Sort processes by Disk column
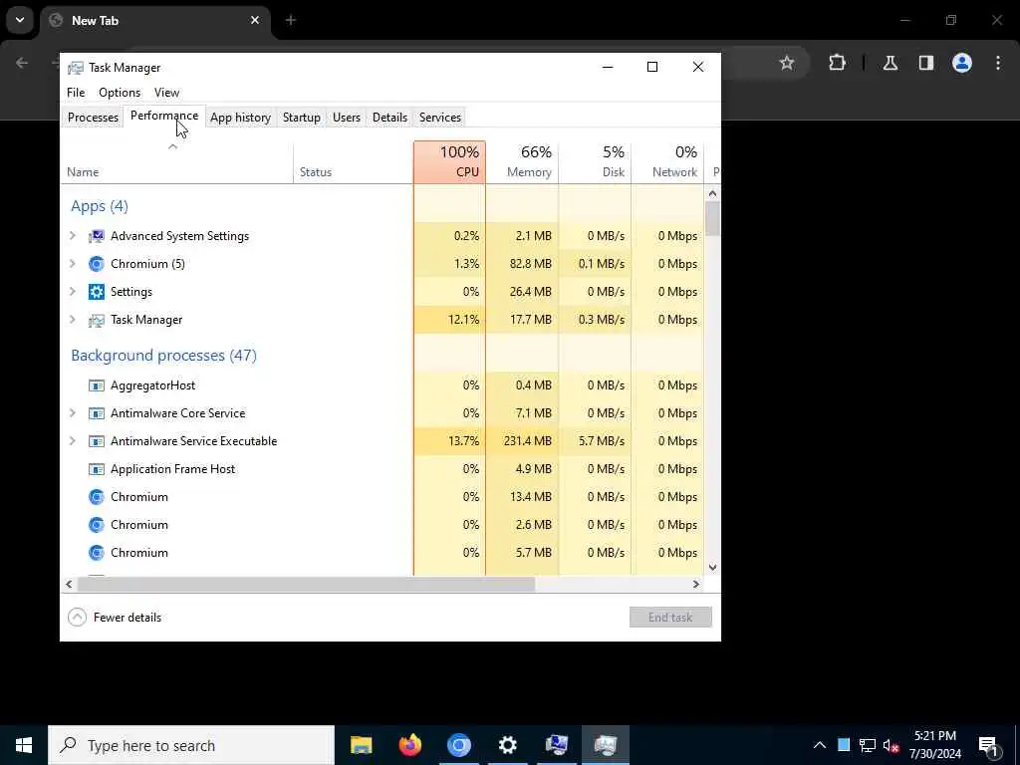The width and height of the screenshot is (1020, 765). point(596,162)
